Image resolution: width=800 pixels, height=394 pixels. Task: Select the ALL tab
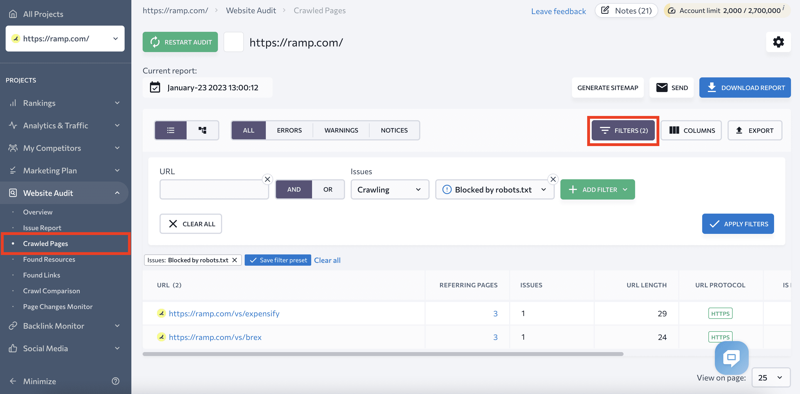tap(248, 130)
